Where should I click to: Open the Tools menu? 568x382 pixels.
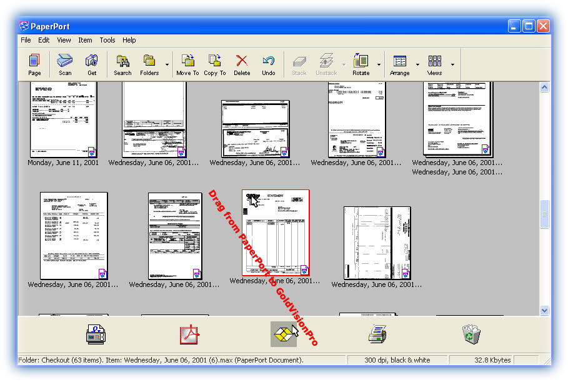(107, 40)
